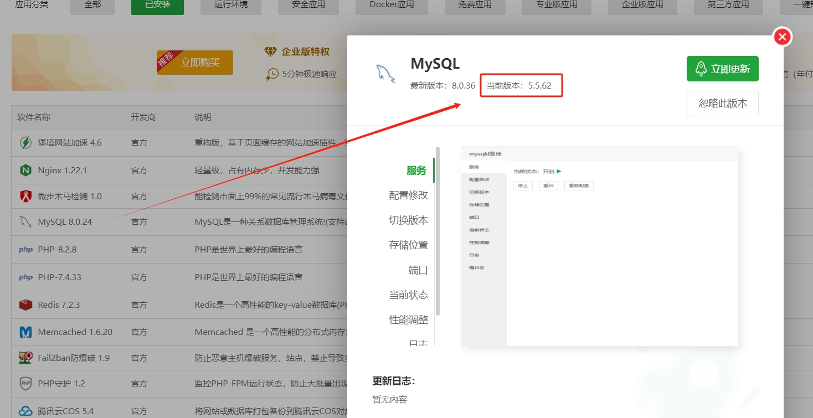Click the 堡塔网站加速 lightning icon
The height and width of the screenshot is (418, 813).
[25, 143]
